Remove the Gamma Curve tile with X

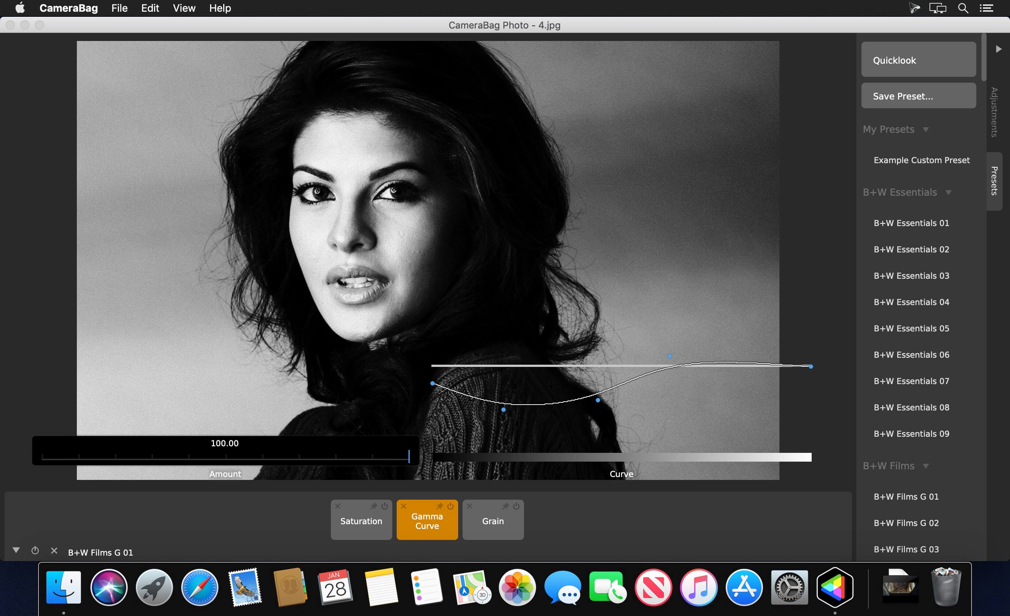coord(404,506)
